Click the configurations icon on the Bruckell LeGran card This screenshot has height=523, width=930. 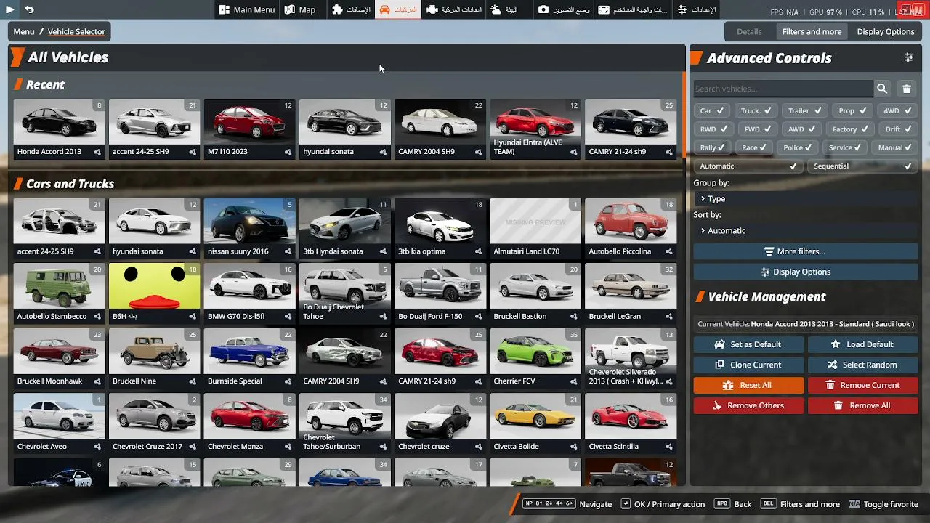click(668, 317)
